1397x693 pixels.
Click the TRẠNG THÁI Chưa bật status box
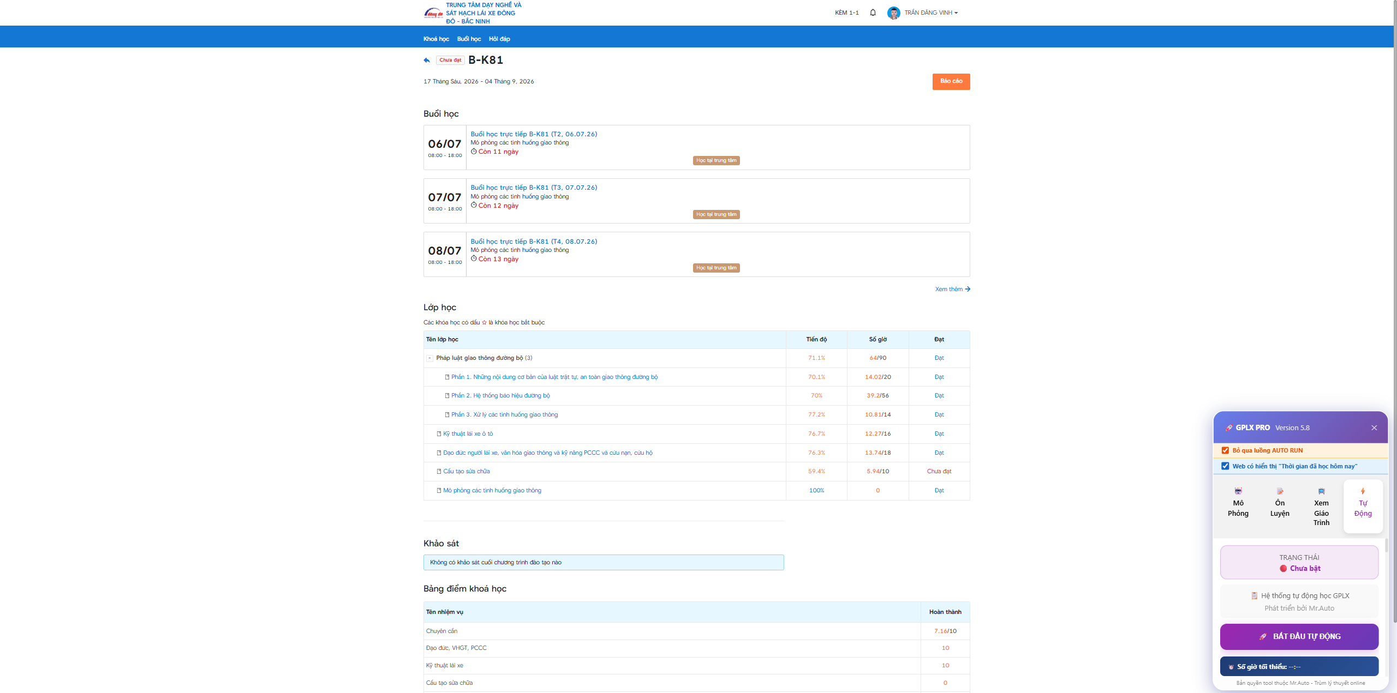click(1299, 563)
